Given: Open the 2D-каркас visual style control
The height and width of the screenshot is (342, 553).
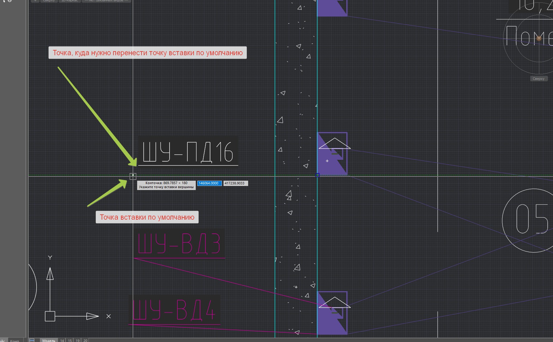Looking at the screenshot, I should (69, 1).
